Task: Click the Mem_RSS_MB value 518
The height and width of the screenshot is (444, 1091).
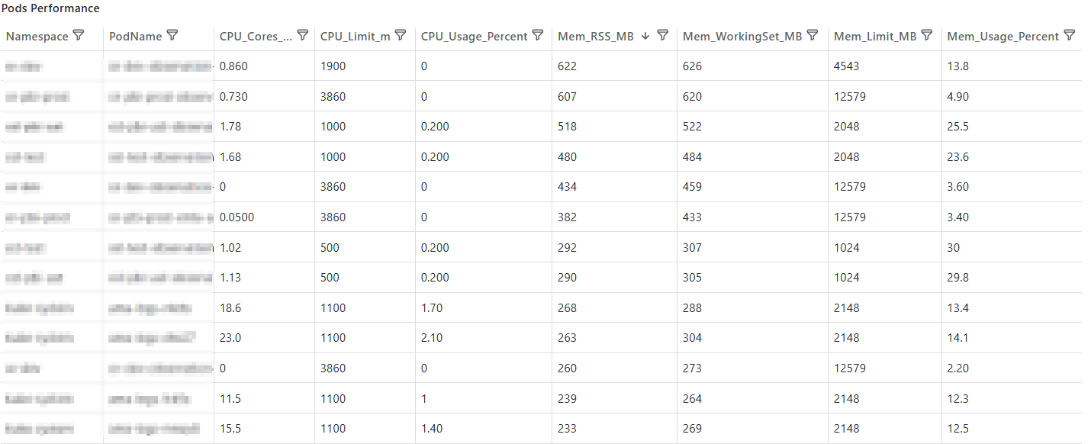Action: pos(567,127)
